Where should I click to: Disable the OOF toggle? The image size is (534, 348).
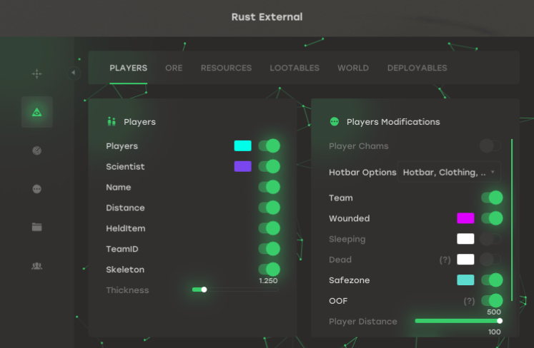coord(492,301)
